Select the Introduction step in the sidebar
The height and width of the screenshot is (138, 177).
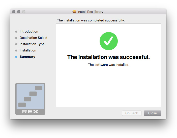pos(29,31)
